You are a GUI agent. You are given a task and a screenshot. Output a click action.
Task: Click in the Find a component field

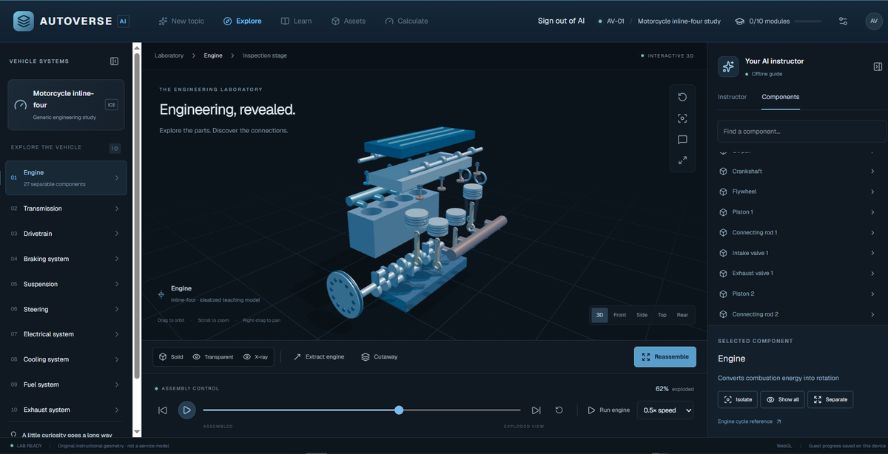(x=801, y=132)
